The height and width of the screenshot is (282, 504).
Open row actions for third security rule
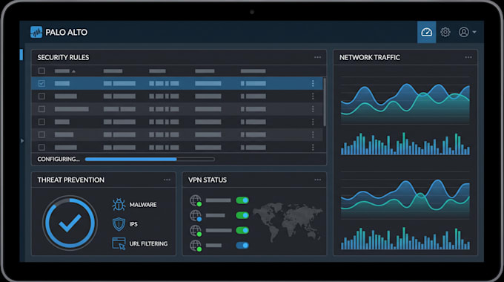pyautogui.click(x=313, y=109)
